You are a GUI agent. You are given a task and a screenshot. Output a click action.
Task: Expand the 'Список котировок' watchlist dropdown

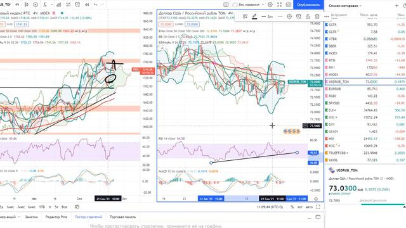[x=345, y=6]
